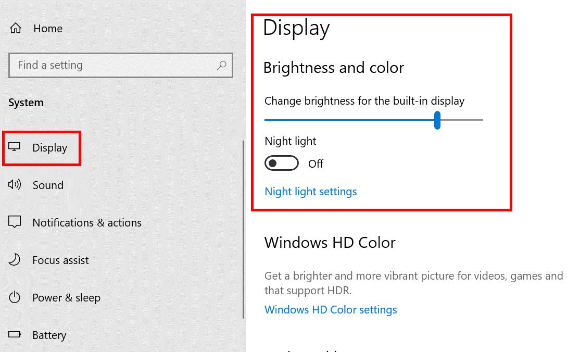Screen dimensions: 567x352
Task: Select Notifications & actions
Action: pos(87,222)
